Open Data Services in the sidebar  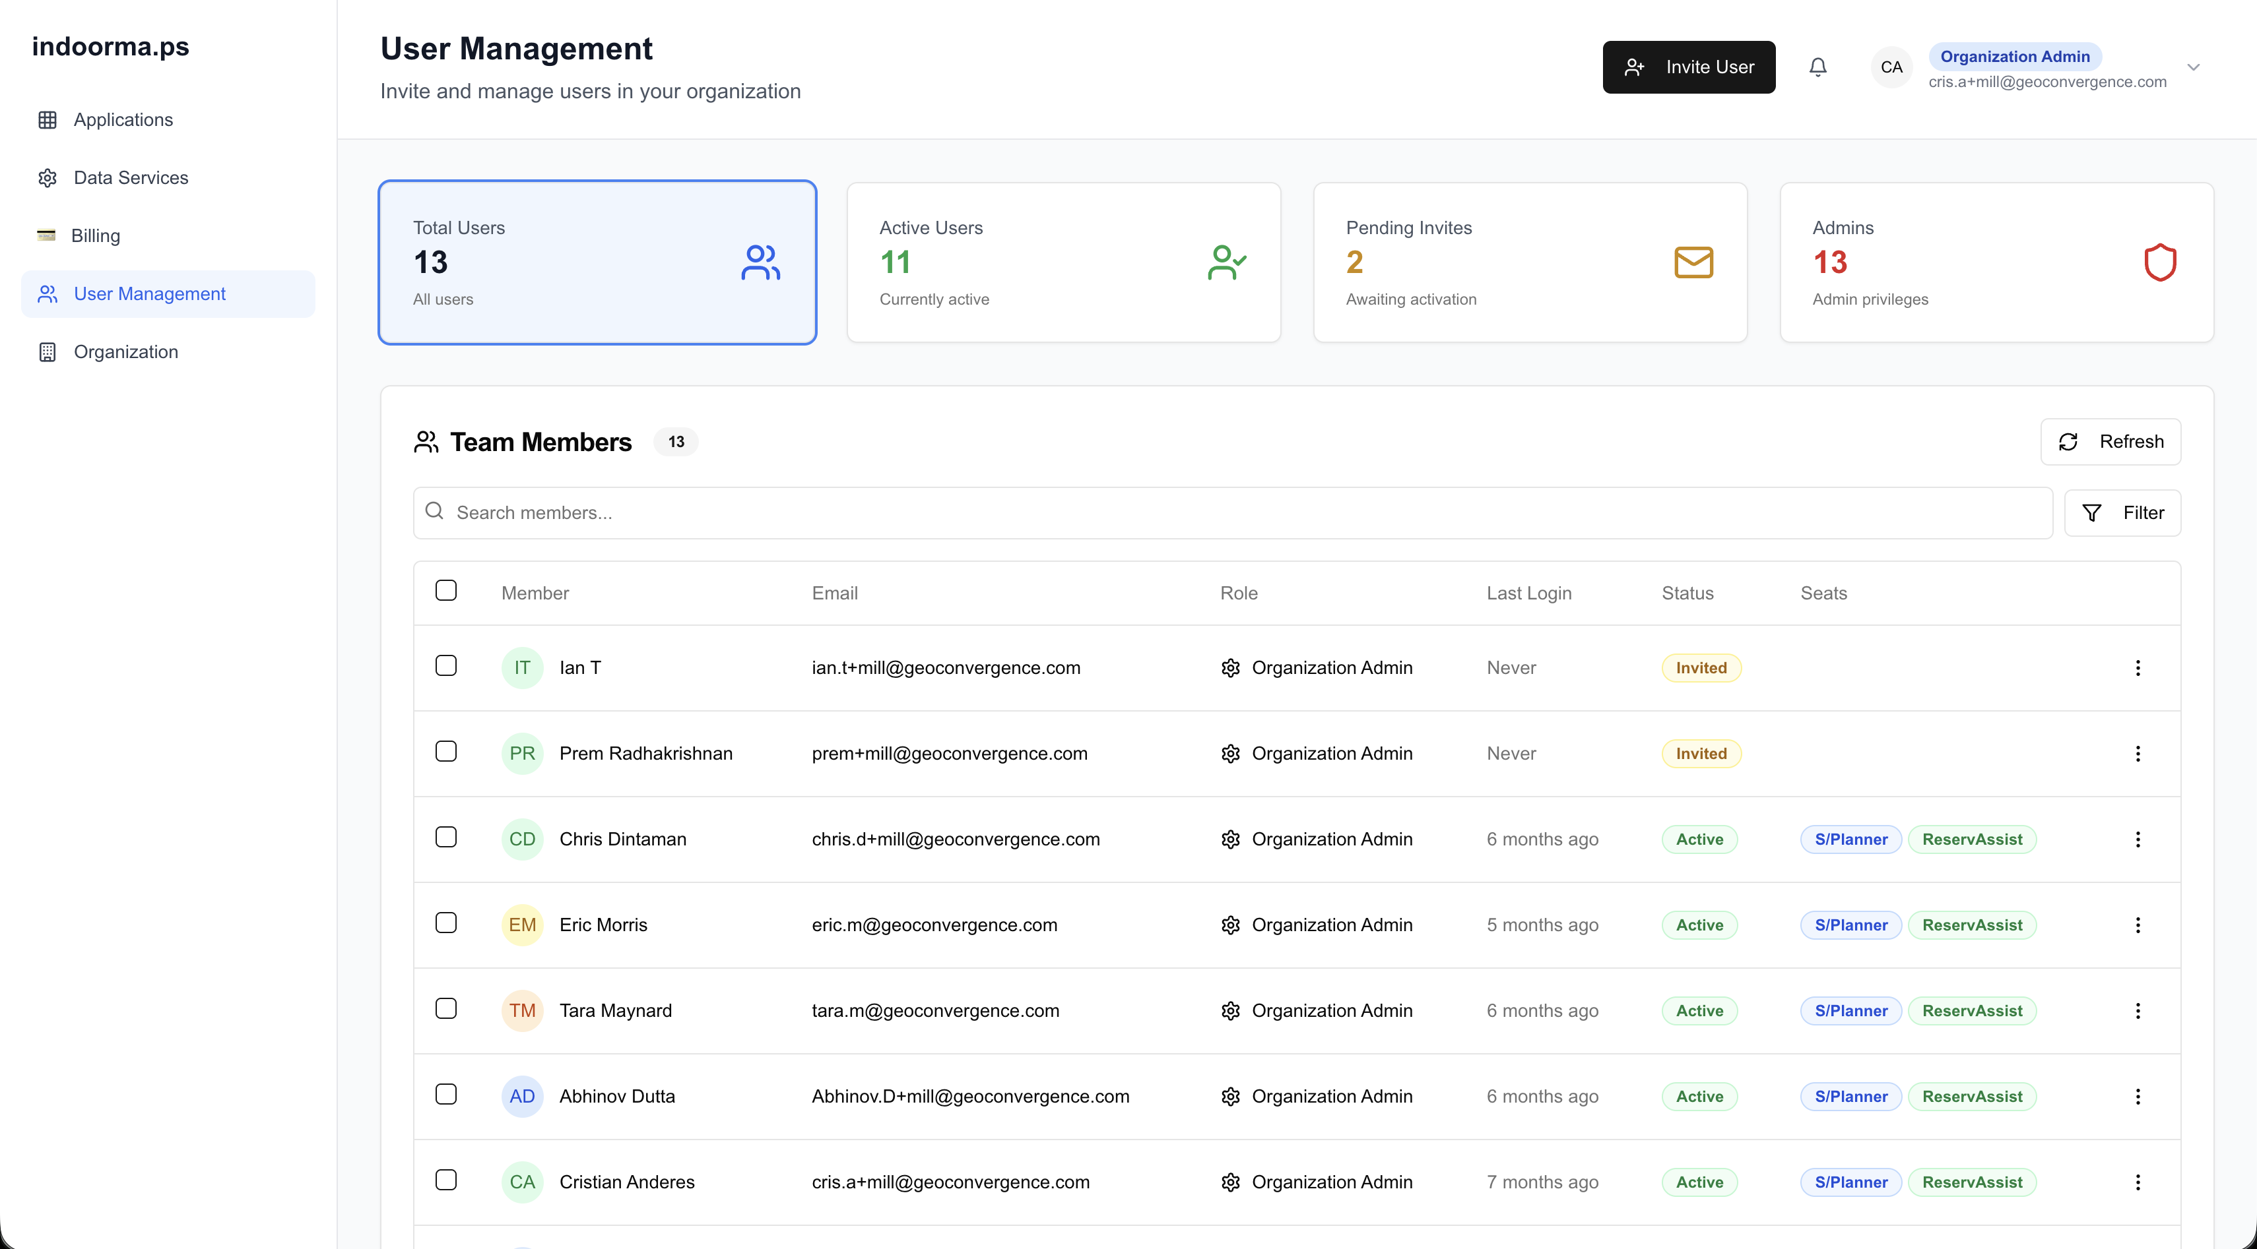point(168,177)
